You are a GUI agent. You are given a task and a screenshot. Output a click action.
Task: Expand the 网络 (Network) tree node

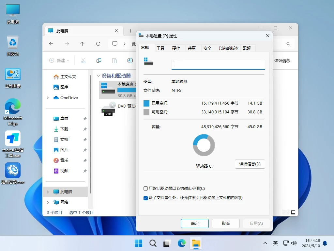pyautogui.click(x=48, y=202)
